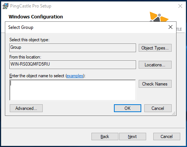Screen dimensions: 187x147
Task: Click the Windows Configuration heading
Action: pos(36,16)
